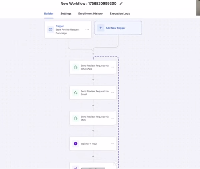Viewport: 200px width, 169px height.
Task: Insert step between WhatsApp and Email actions
Action: (x=93, y=80)
